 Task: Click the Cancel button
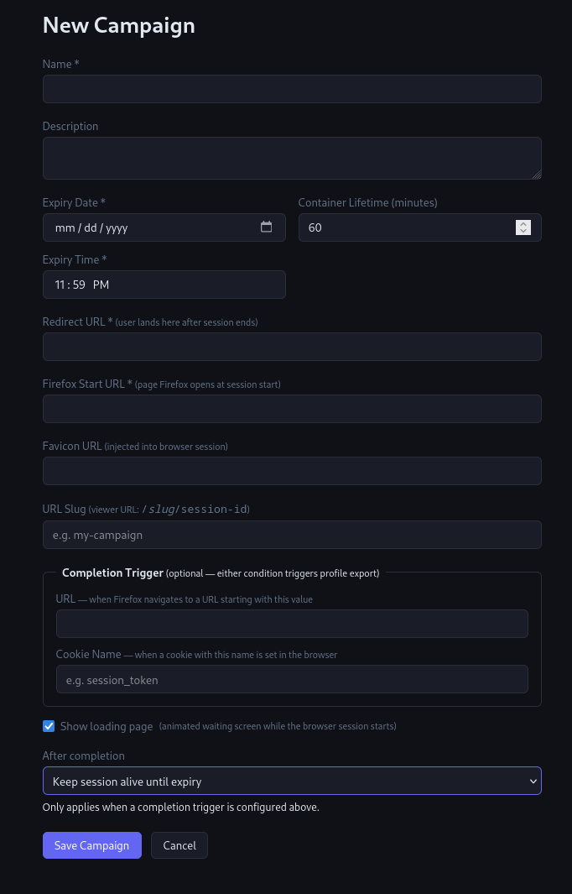[x=179, y=845]
